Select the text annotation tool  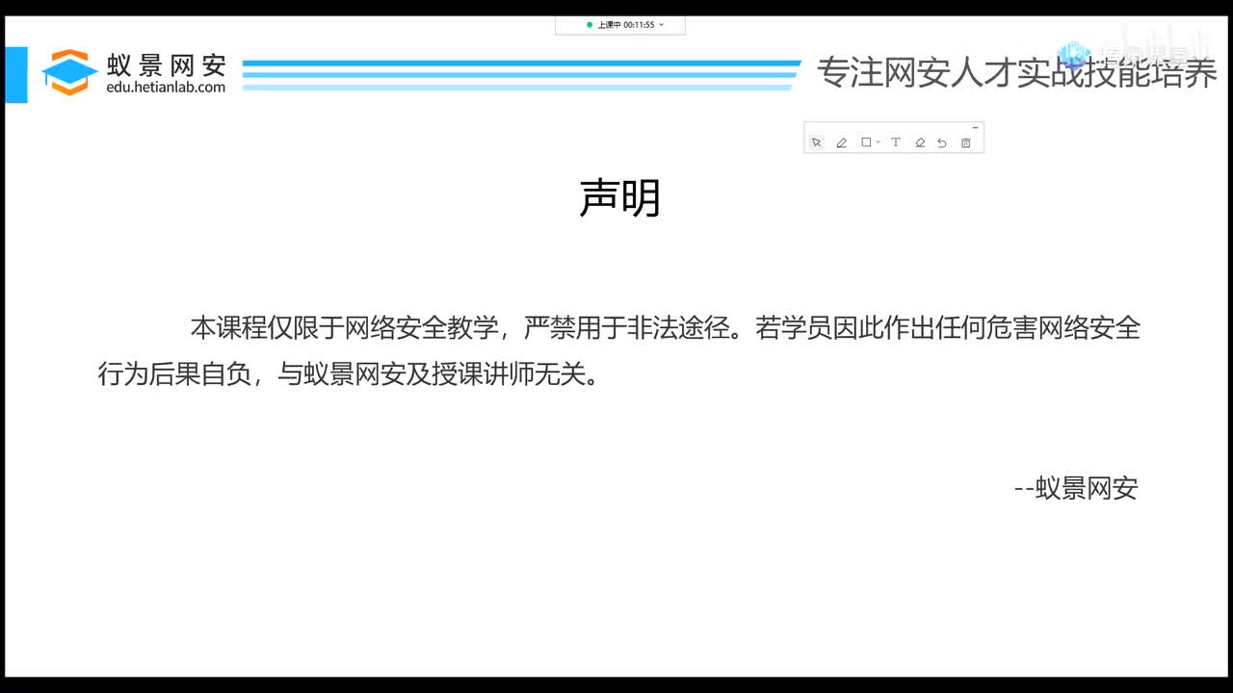click(895, 142)
